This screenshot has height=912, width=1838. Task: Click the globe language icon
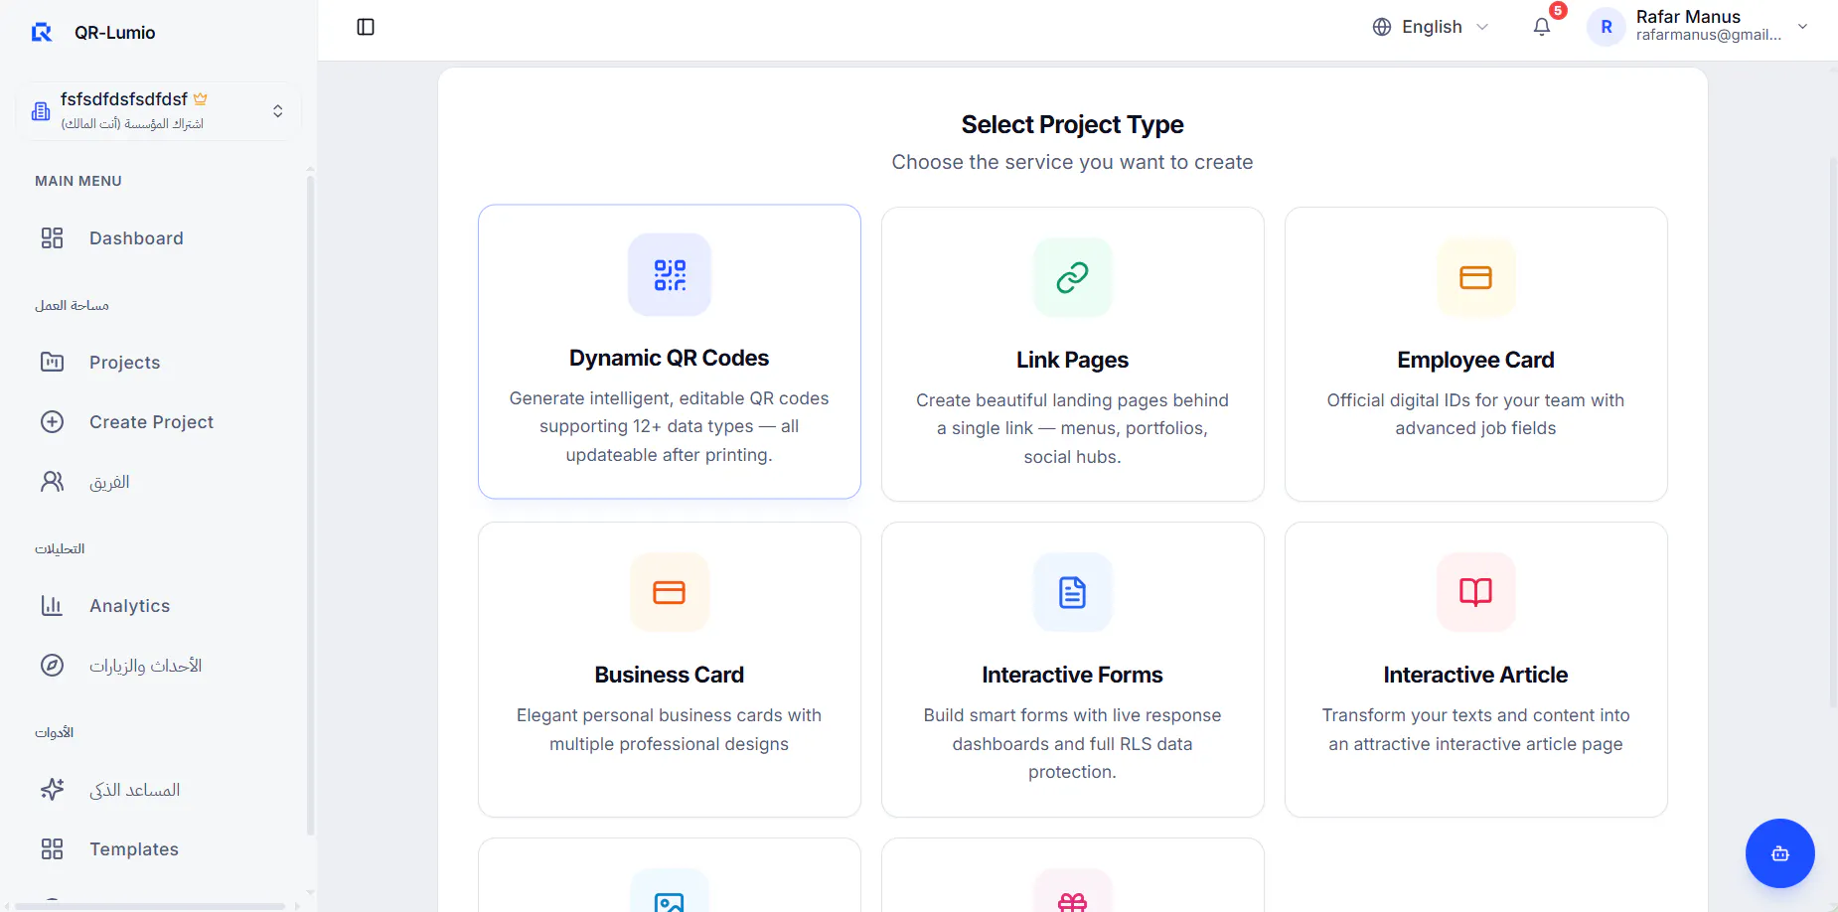1382,27
